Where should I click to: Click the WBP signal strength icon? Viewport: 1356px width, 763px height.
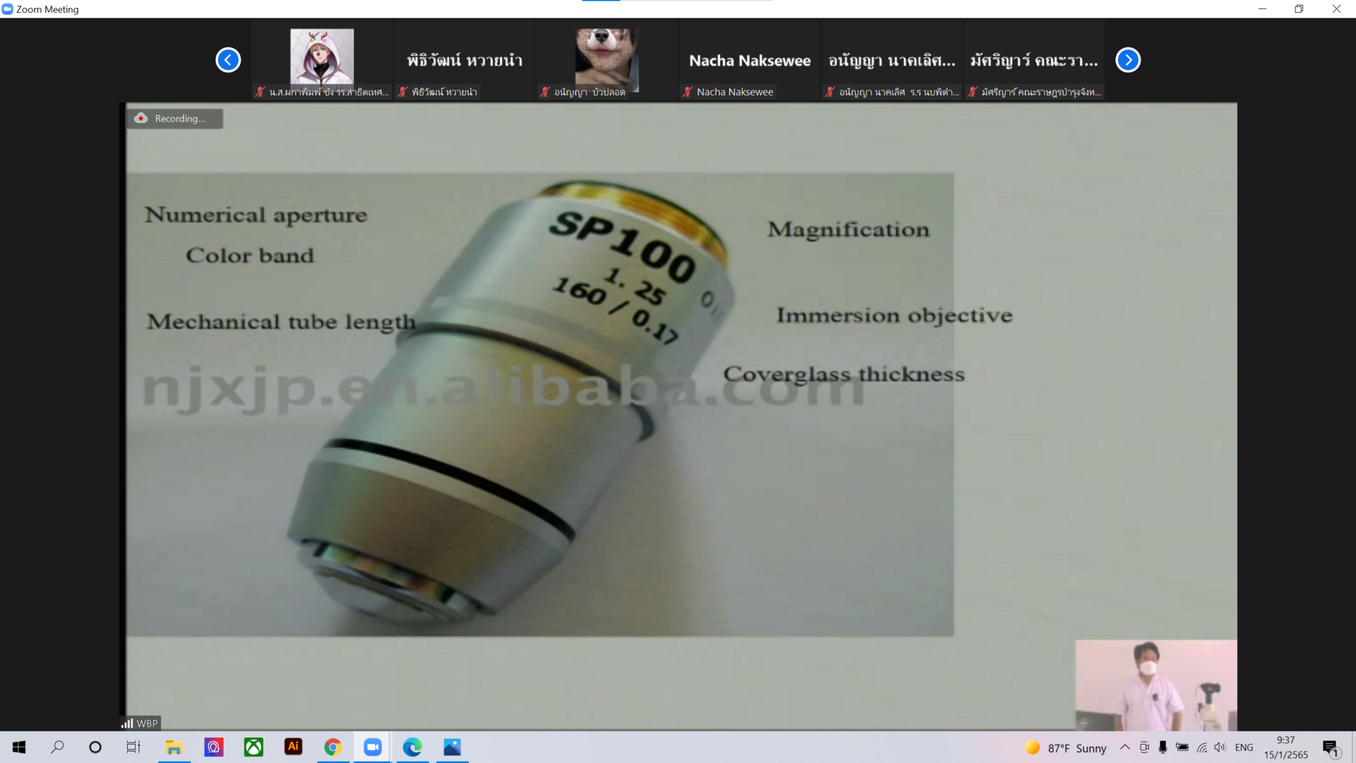127,723
